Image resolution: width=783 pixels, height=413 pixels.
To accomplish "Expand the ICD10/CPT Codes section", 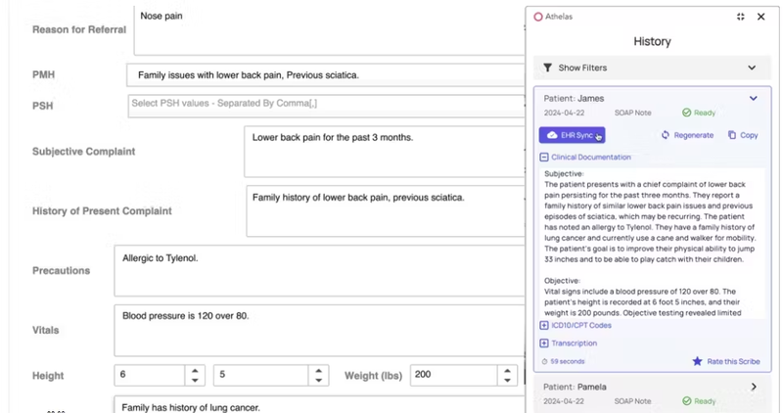I will pos(544,326).
